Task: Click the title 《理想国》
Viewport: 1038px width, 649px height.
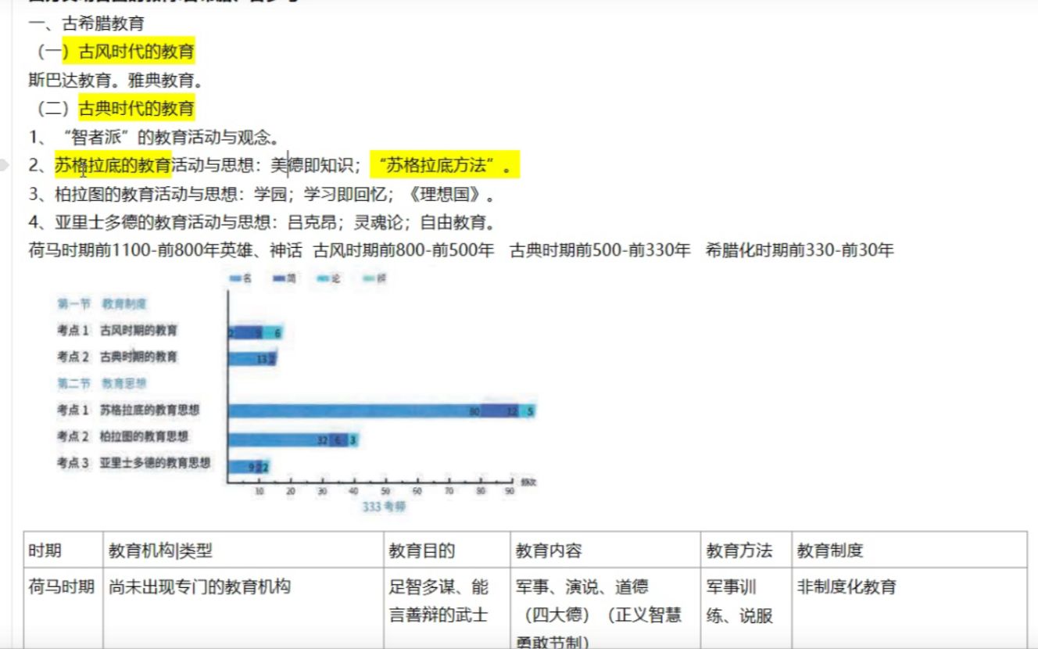Action: pyautogui.click(x=443, y=194)
